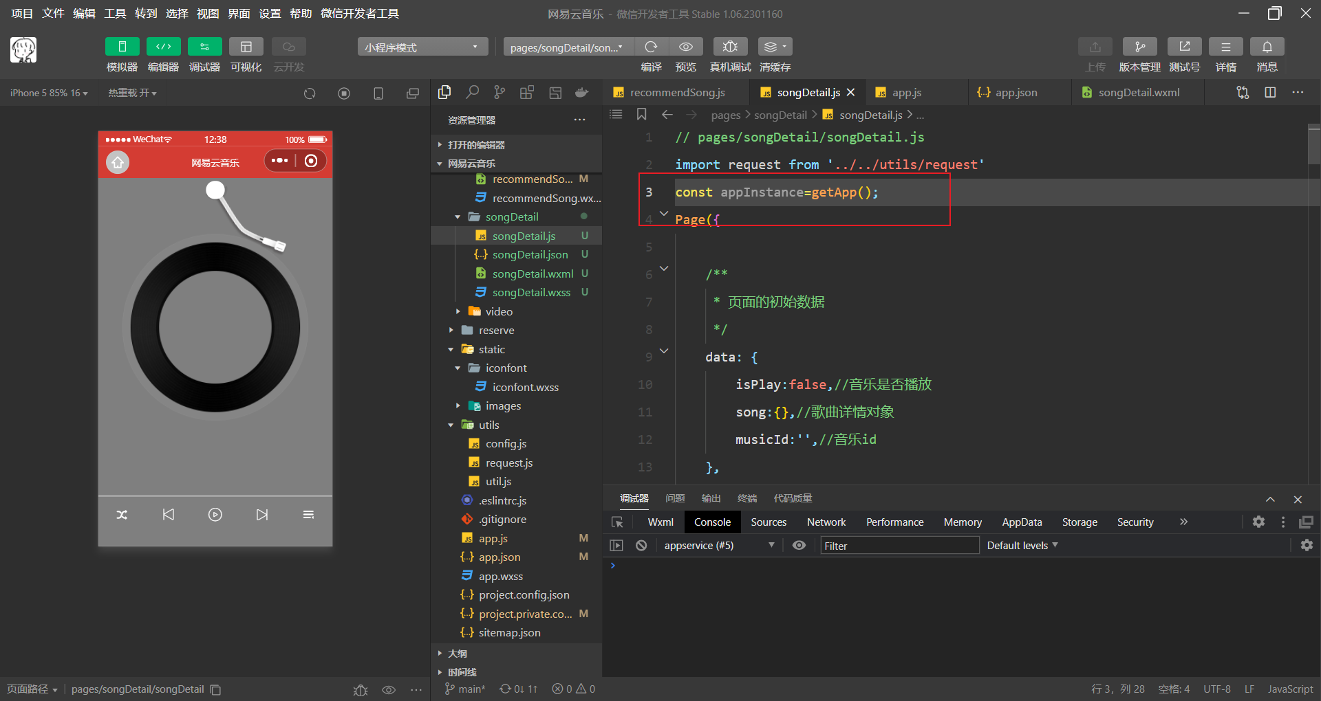Click the 编译 compile refresh icon
The image size is (1321, 701).
click(651, 47)
